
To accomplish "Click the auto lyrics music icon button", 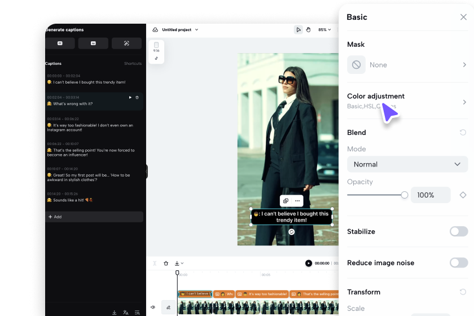I will tap(126, 43).
